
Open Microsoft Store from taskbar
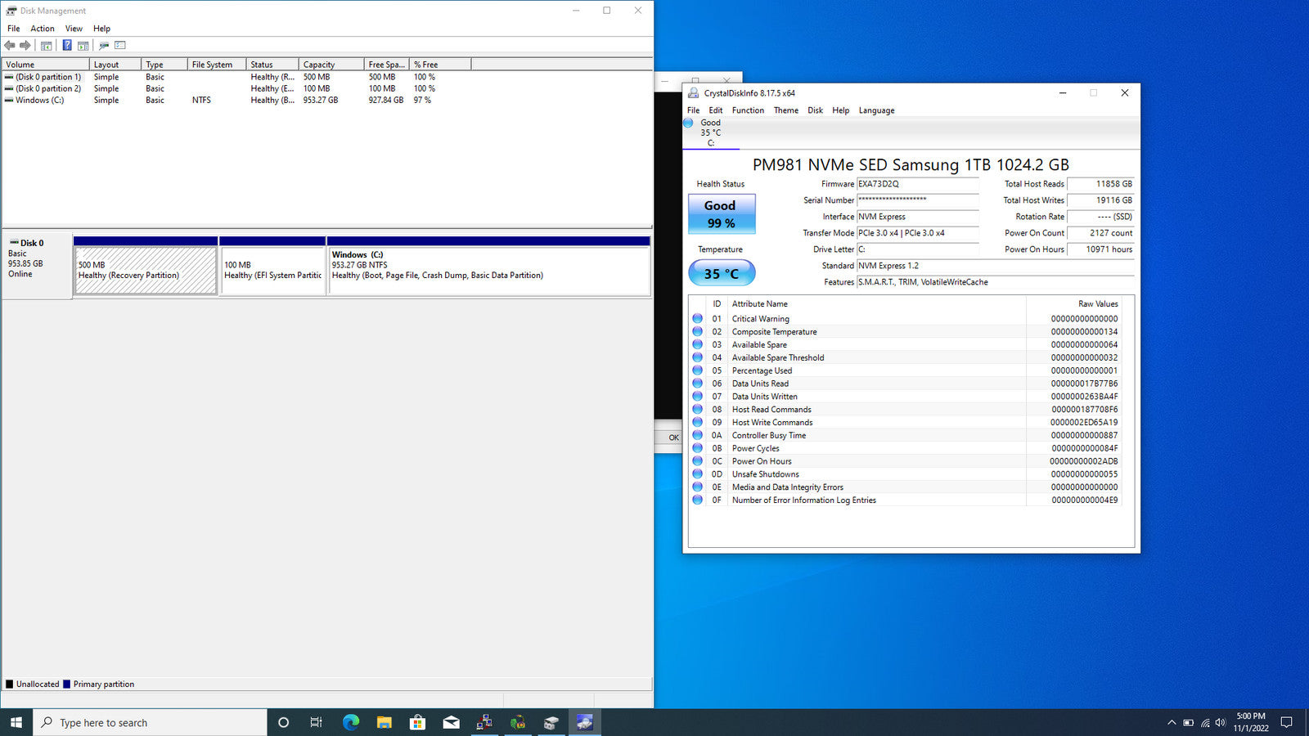(x=417, y=723)
